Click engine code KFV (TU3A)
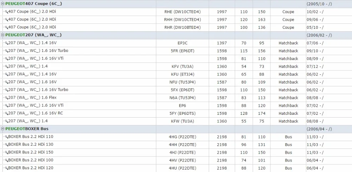The height and width of the screenshot is (172, 352). tap(182, 66)
